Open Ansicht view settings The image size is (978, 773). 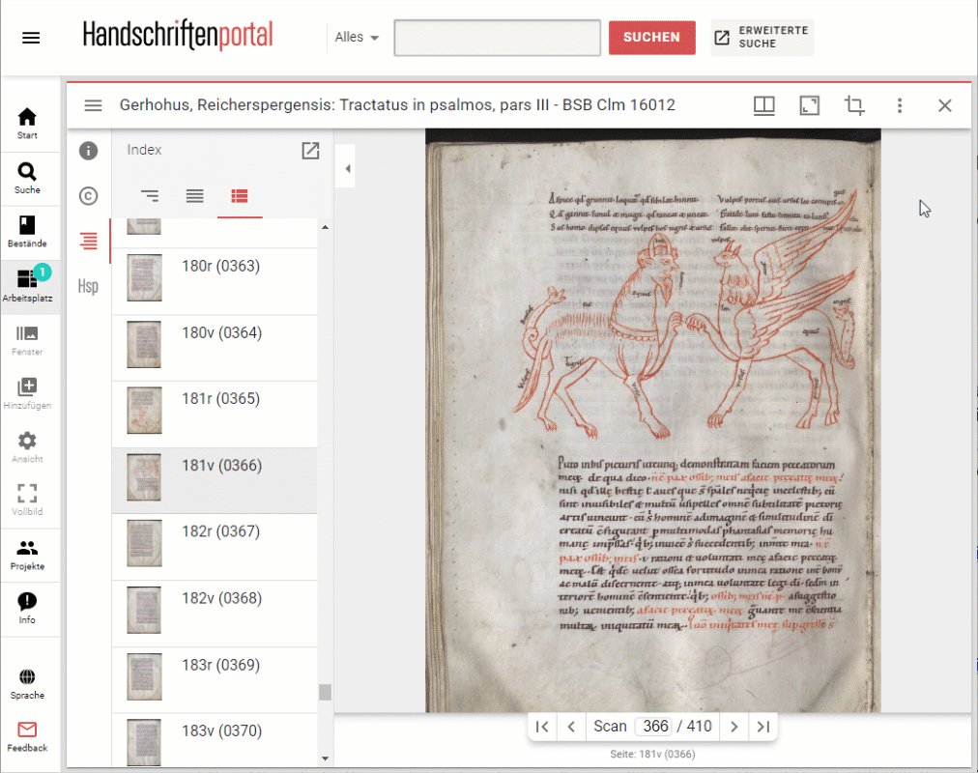coord(27,447)
